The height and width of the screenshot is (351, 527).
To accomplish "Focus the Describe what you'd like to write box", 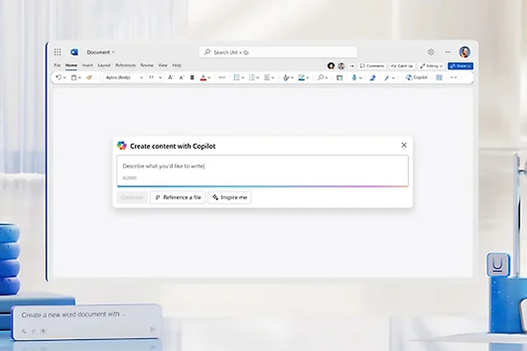I will [x=263, y=171].
